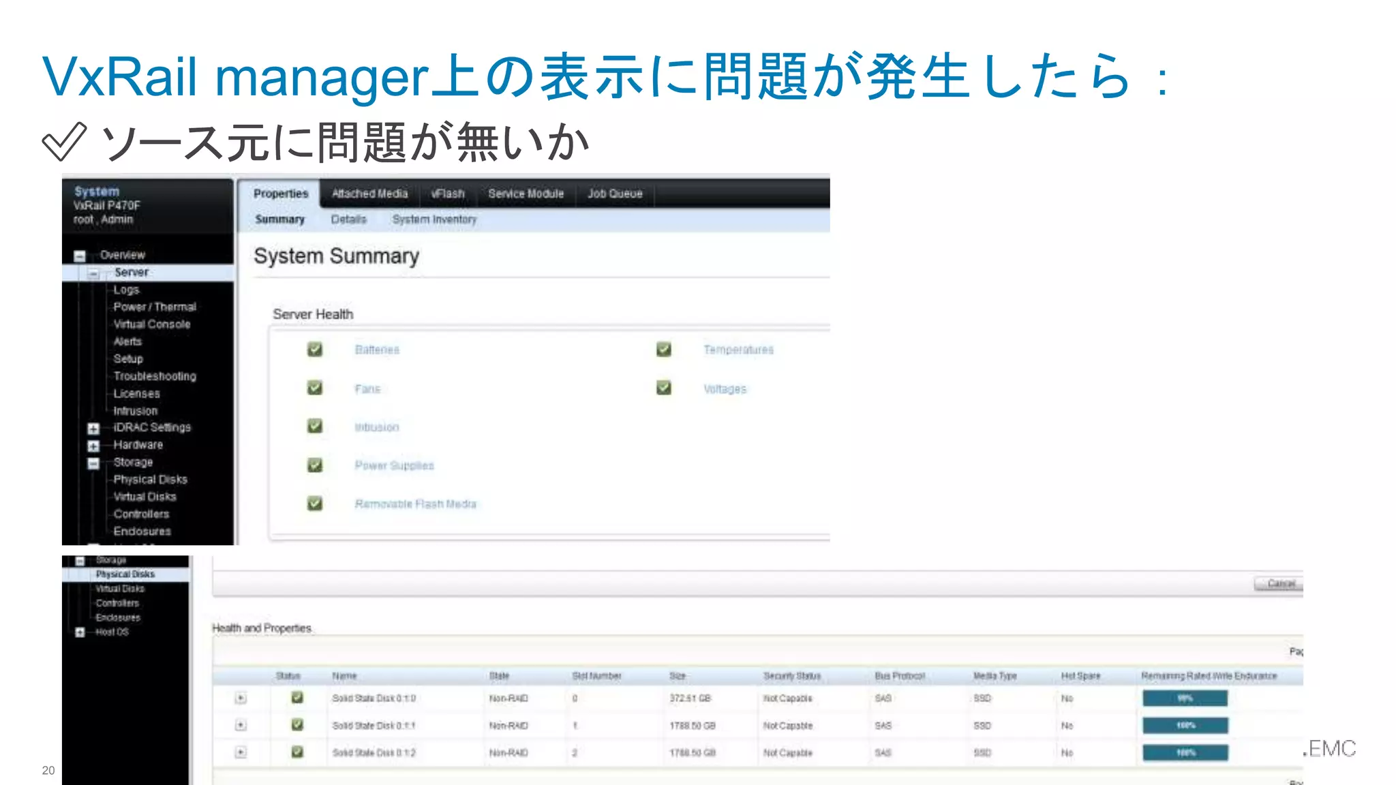Open Physical Disks under upper Storage
The height and width of the screenshot is (785, 1396).
click(x=150, y=480)
